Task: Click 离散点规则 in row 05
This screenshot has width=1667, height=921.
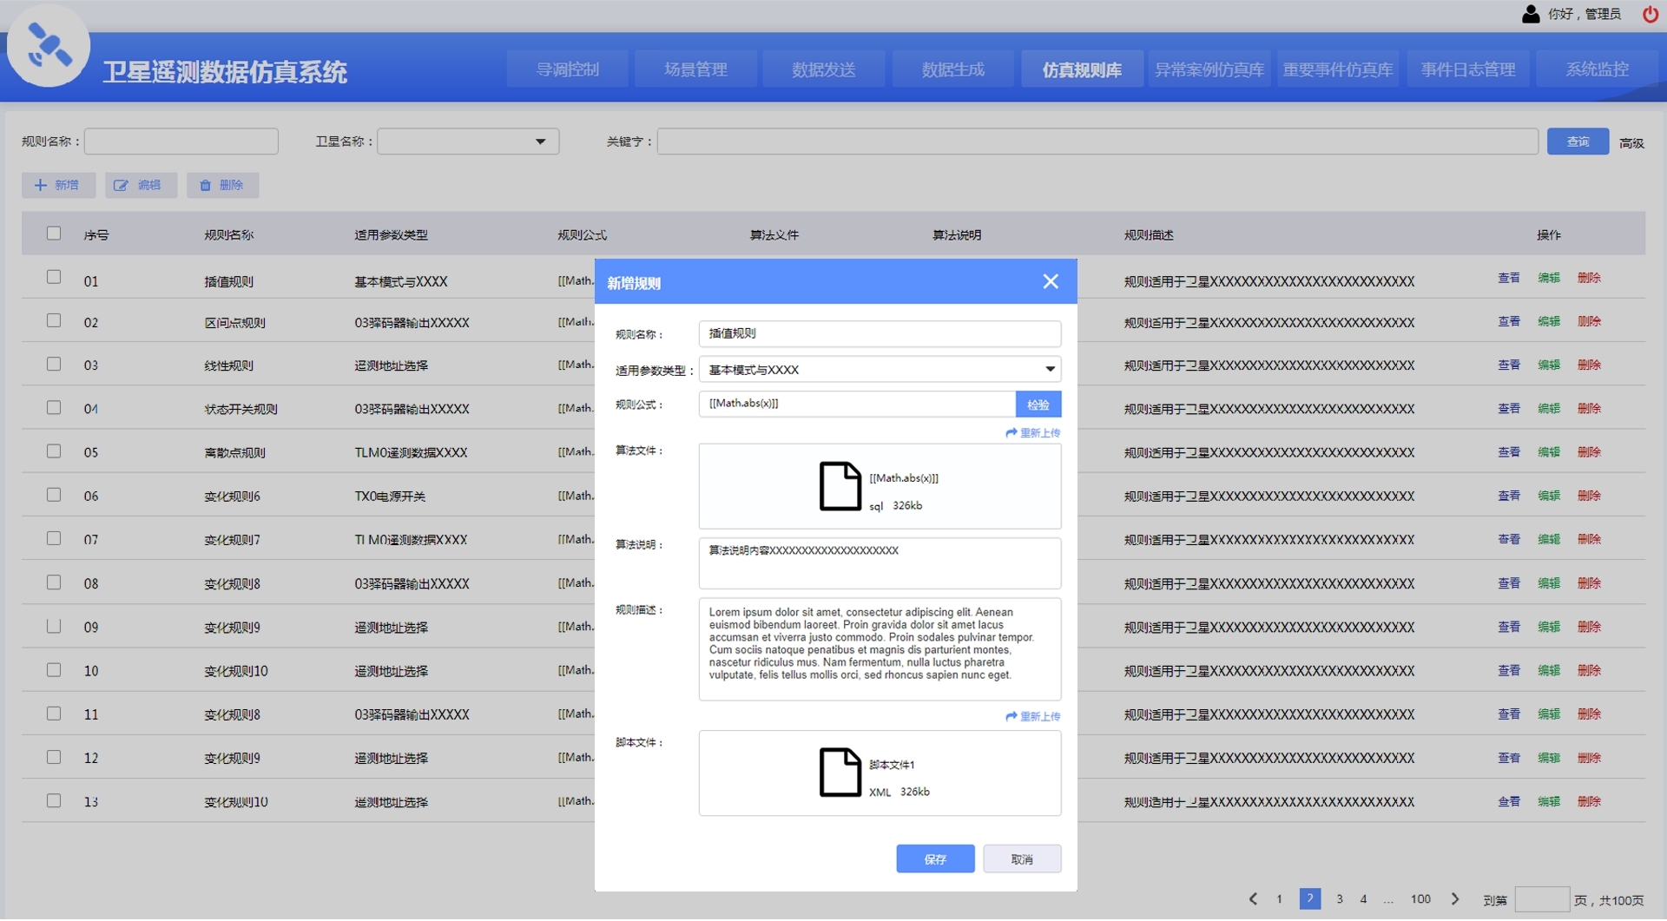Action: 234,453
